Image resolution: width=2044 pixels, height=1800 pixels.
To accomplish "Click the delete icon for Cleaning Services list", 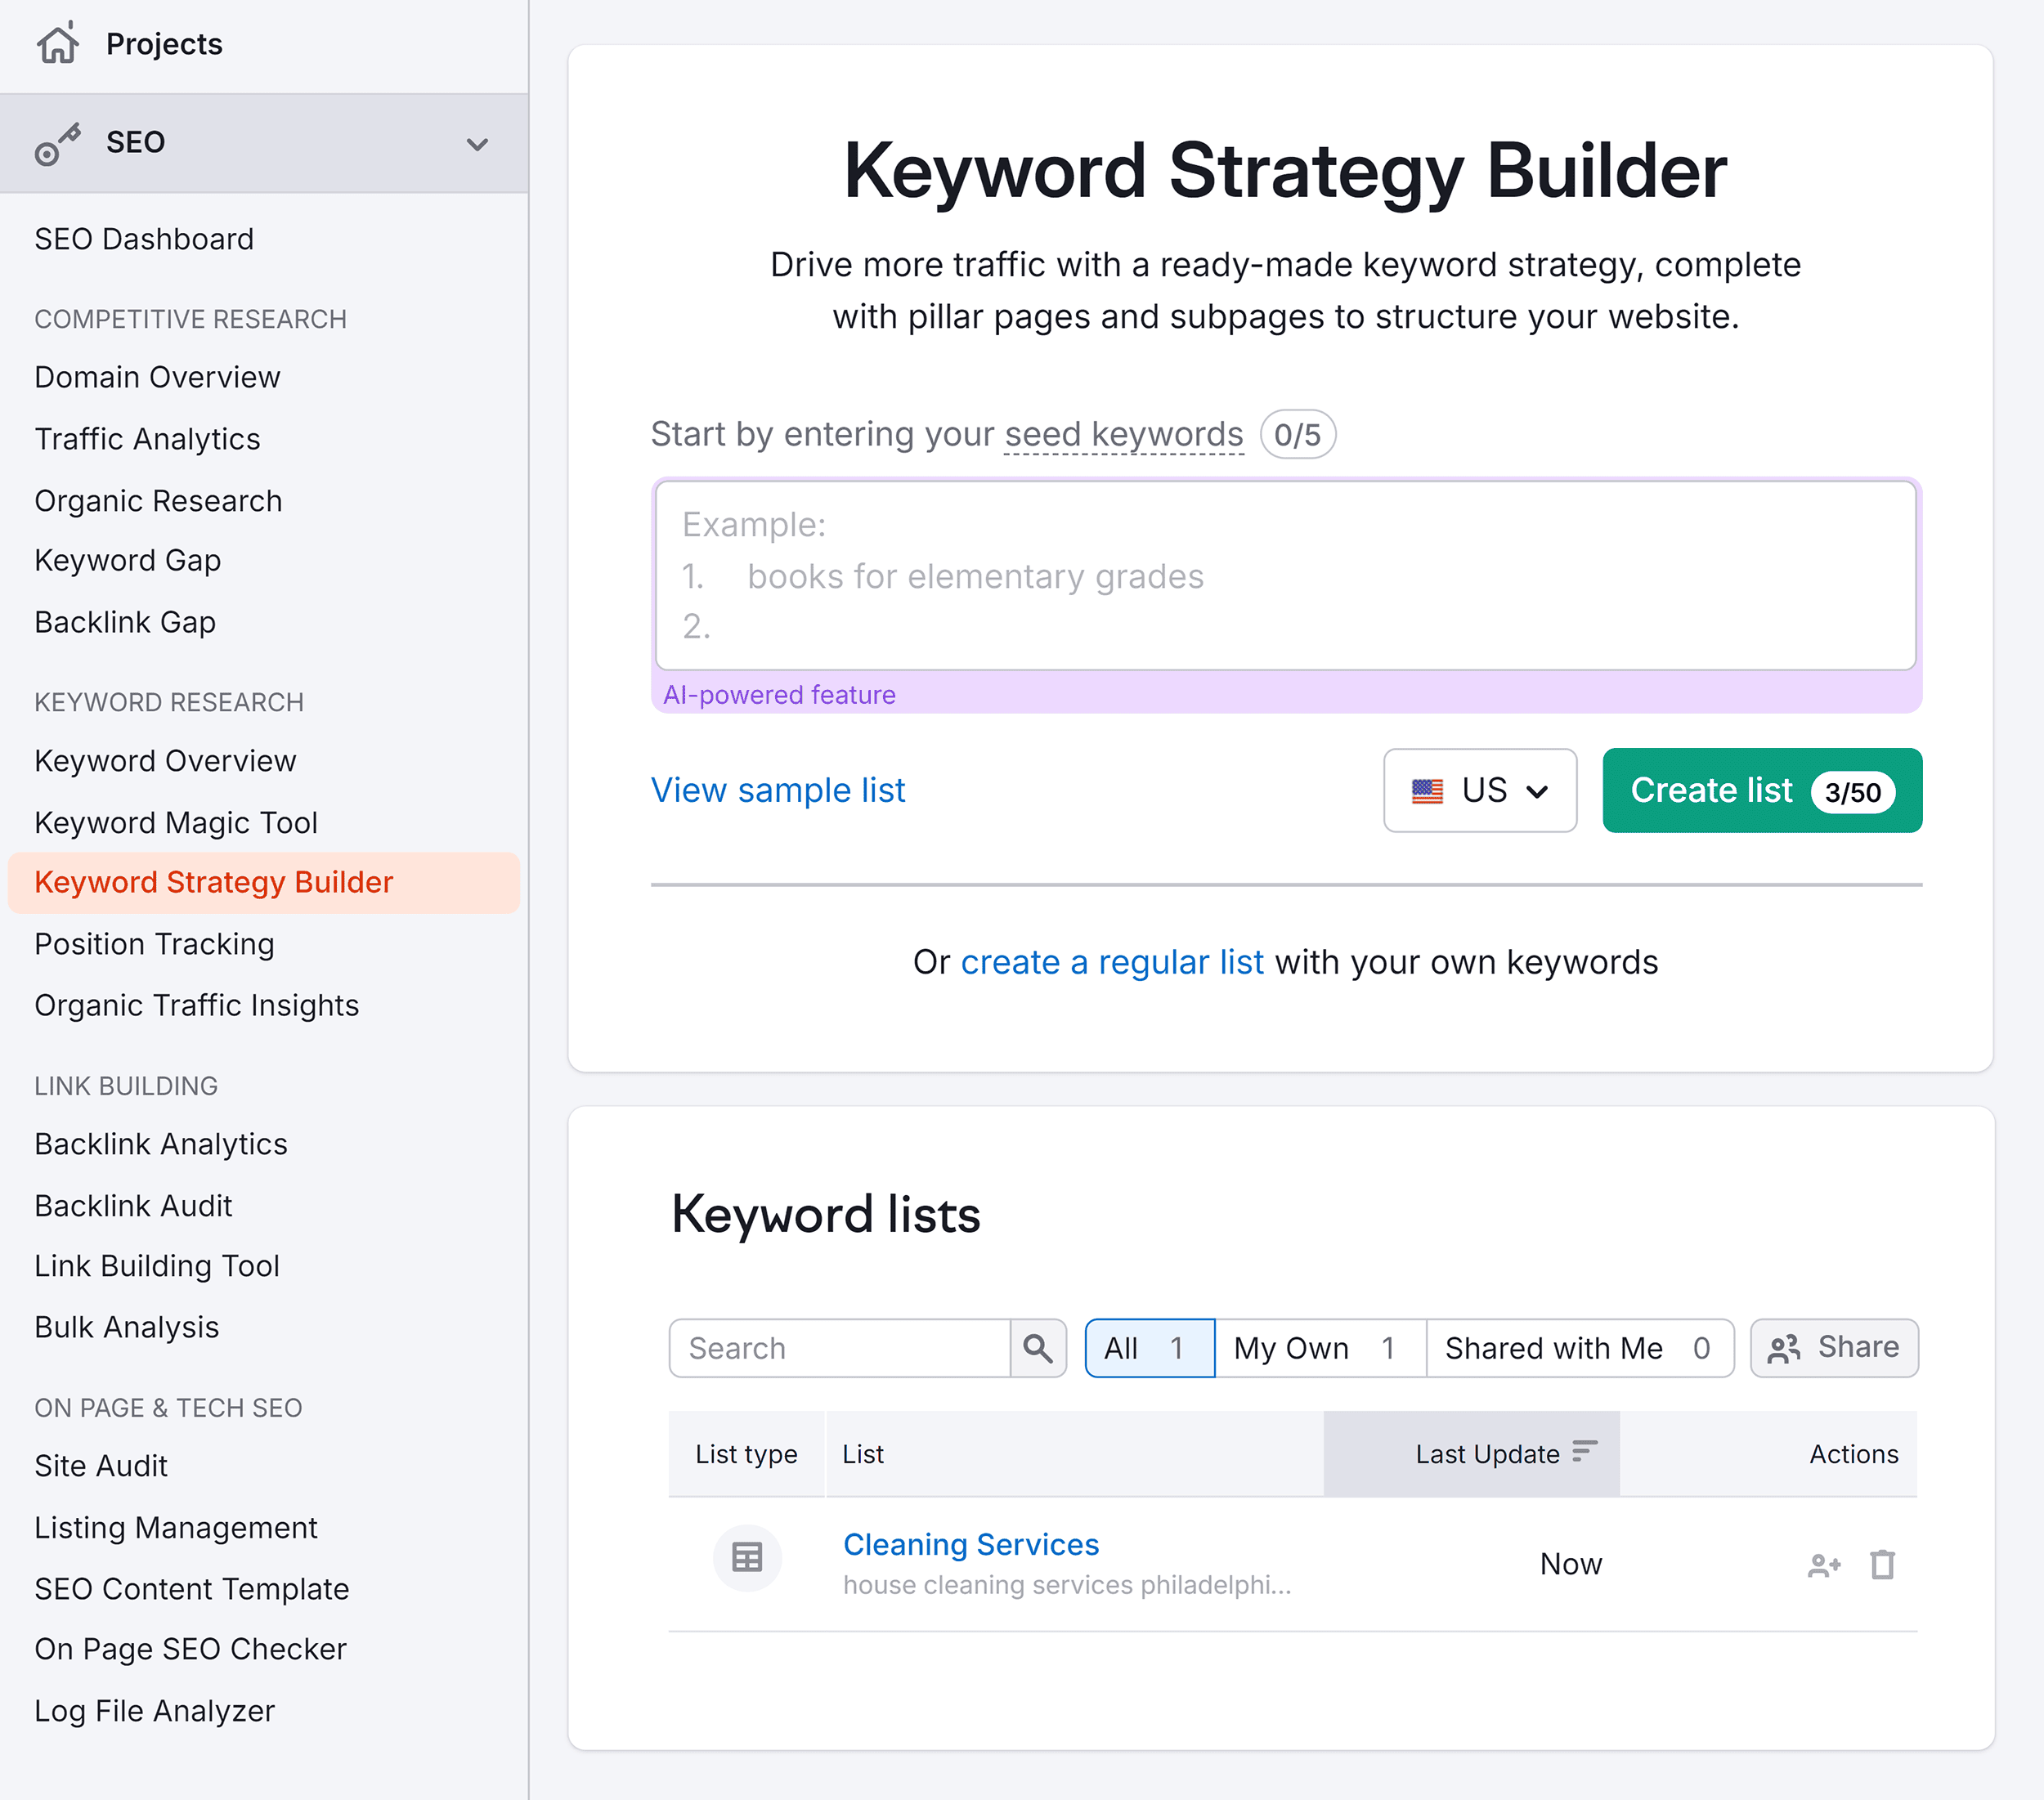I will (1882, 1562).
